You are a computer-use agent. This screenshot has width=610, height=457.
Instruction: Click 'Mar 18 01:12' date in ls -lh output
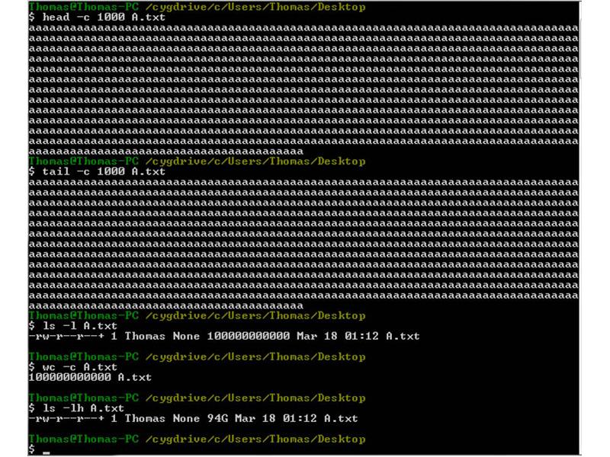[276, 418]
